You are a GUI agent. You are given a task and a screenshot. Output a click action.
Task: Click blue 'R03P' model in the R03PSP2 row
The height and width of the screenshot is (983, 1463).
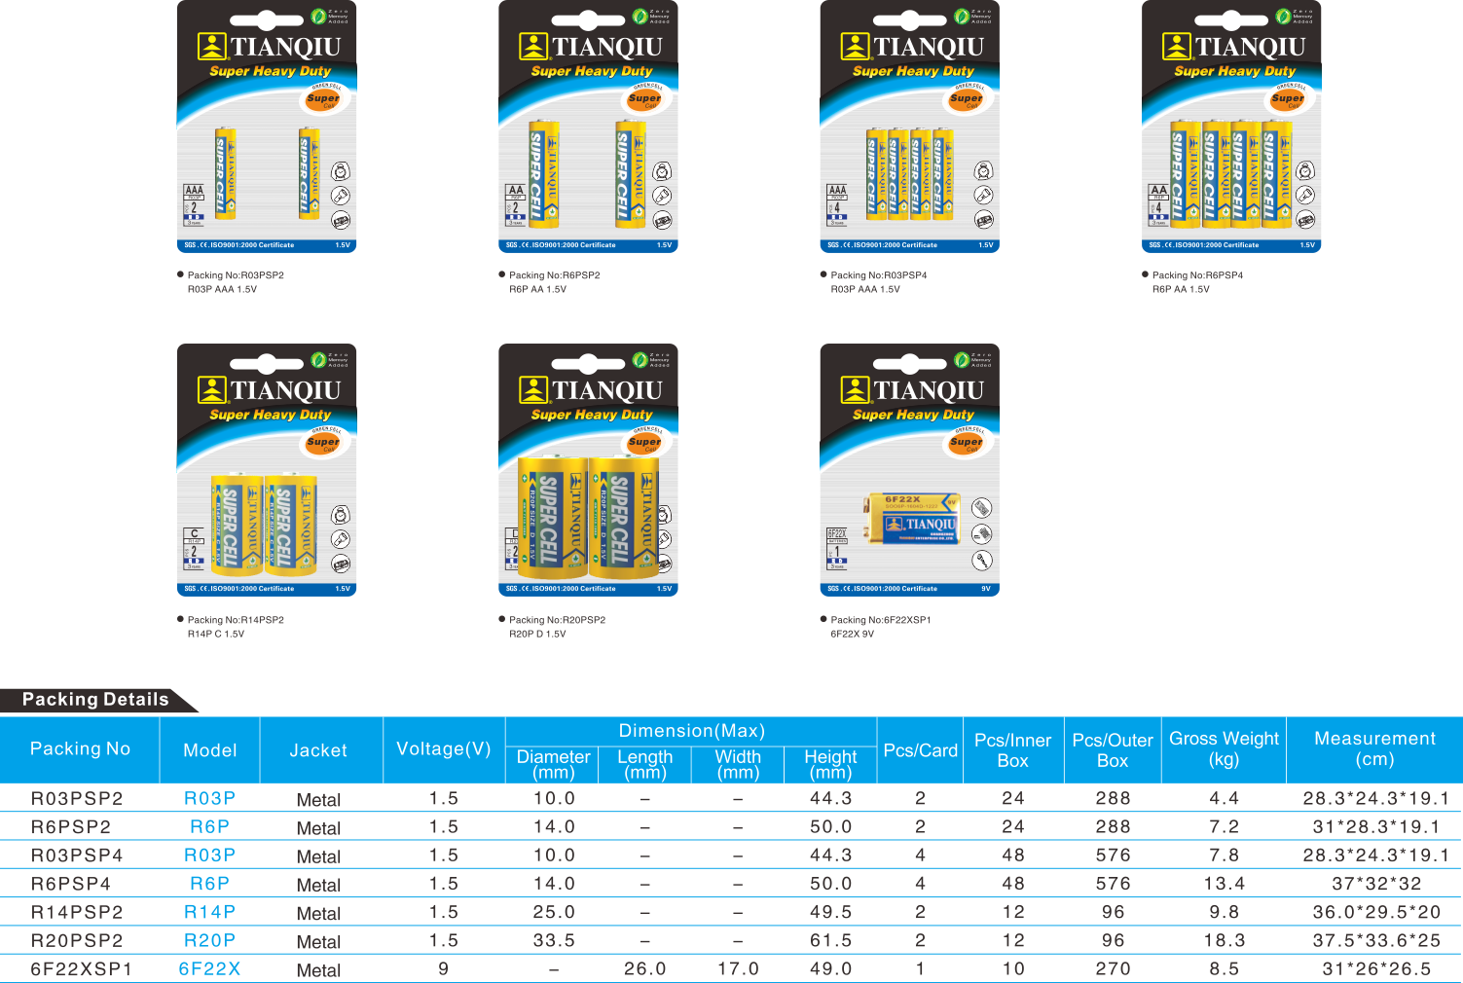point(210,798)
